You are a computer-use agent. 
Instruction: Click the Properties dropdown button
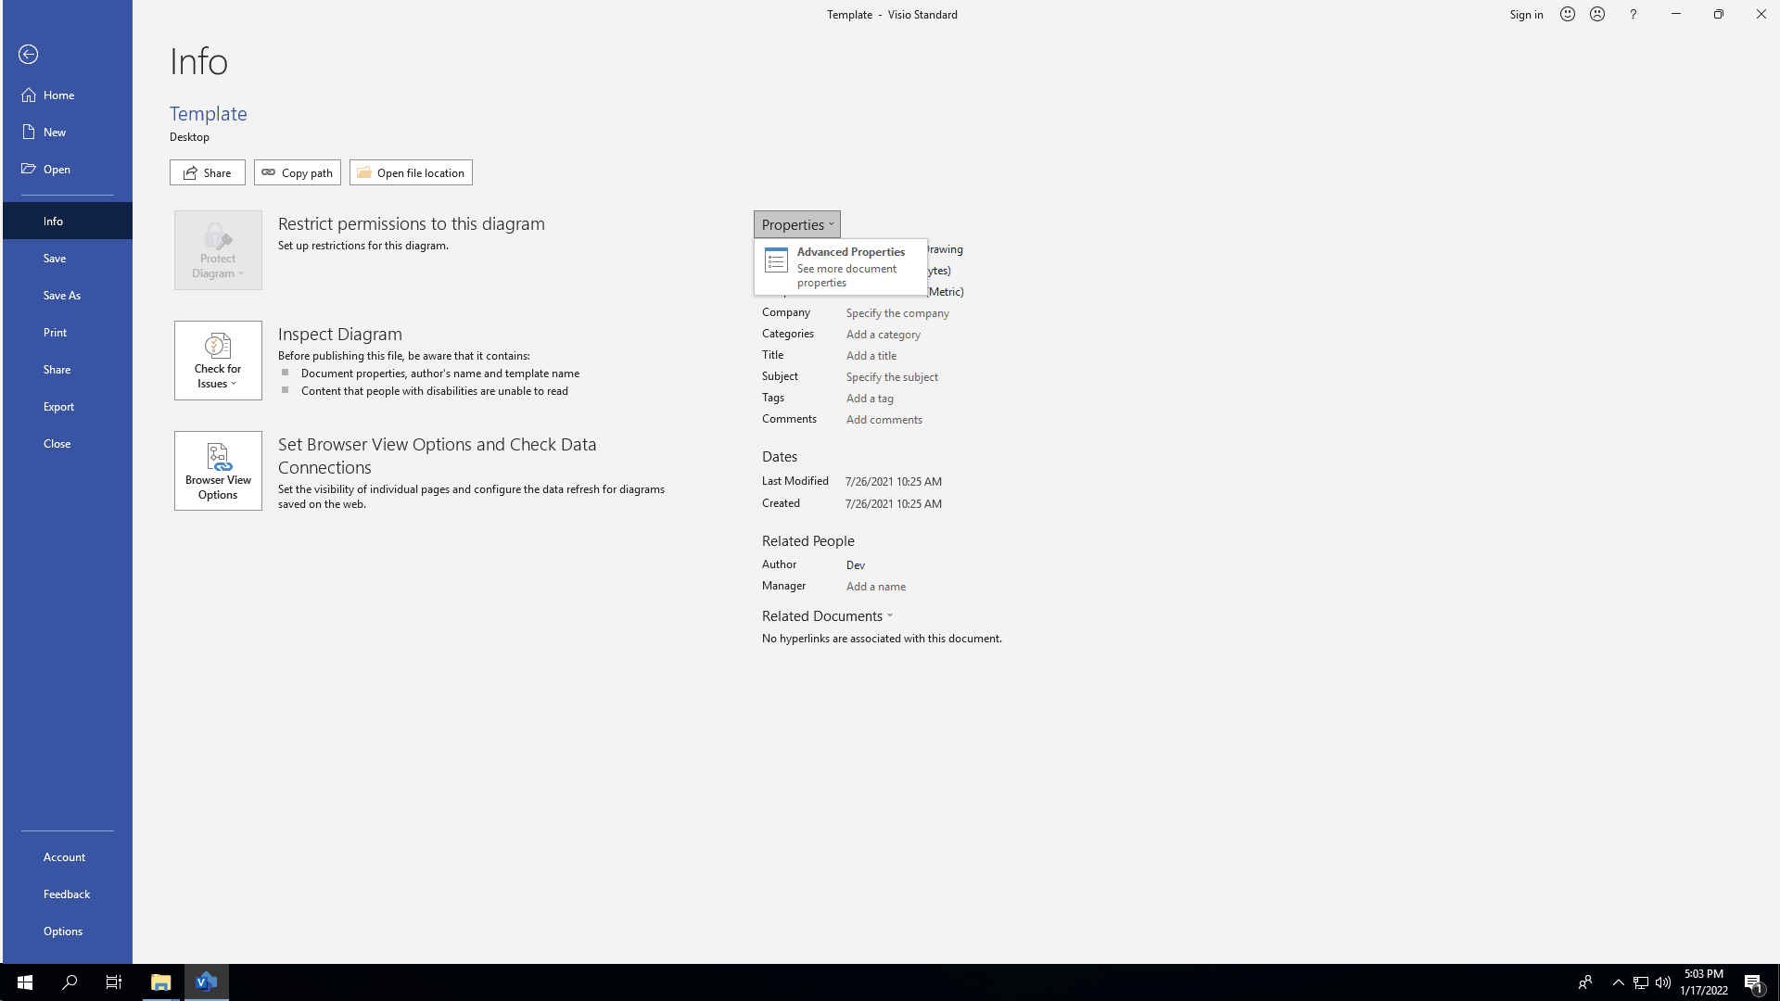pyautogui.click(x=795, y=223)
